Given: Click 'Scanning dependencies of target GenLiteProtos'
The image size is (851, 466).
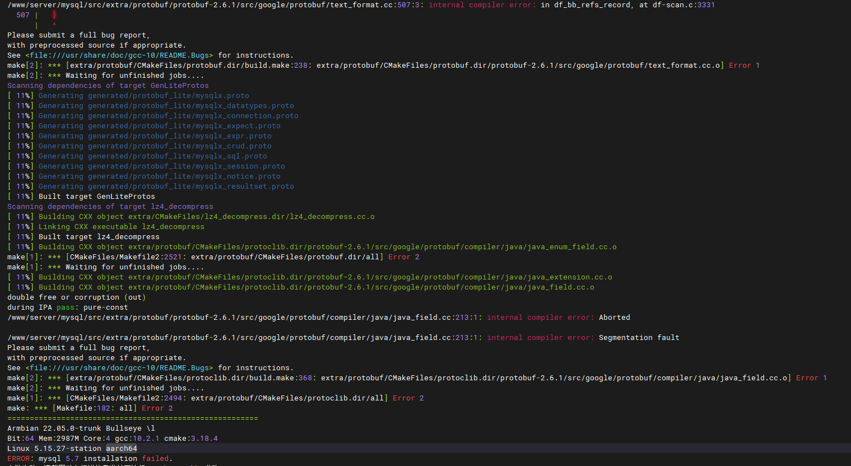Looking at the screenshot, I should (x=108, y=86).
